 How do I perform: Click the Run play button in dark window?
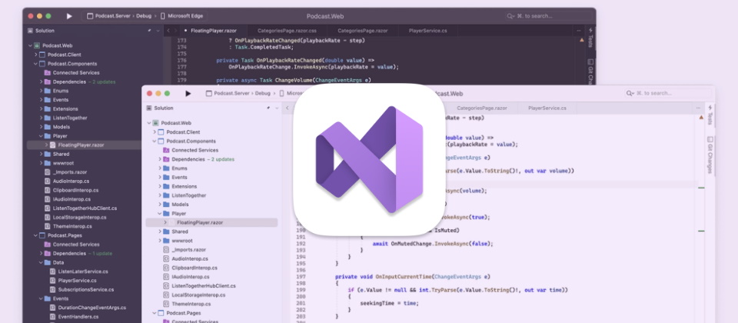click(69, 15)
